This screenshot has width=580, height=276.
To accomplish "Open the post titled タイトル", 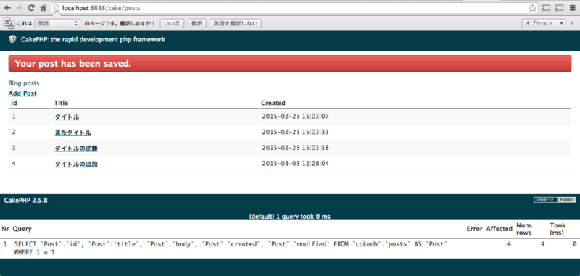I will coord(67,117).
